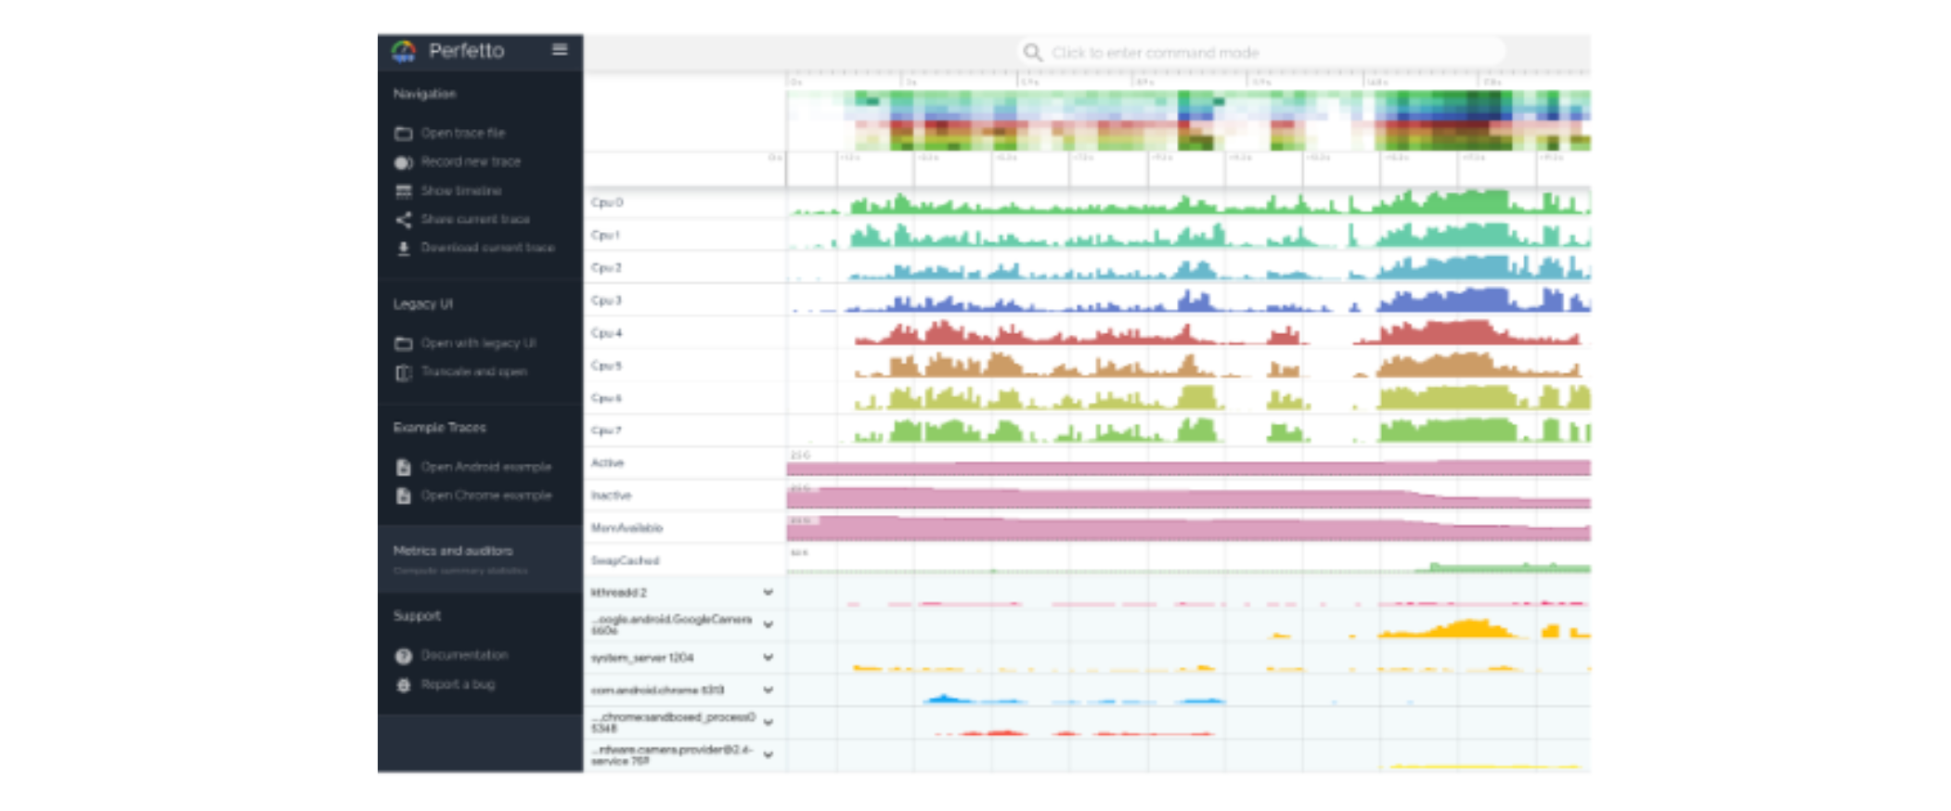Select the Cpu 4 track label
The width and height of the screenshot is (1951, 811).
(x=606, y=332)
